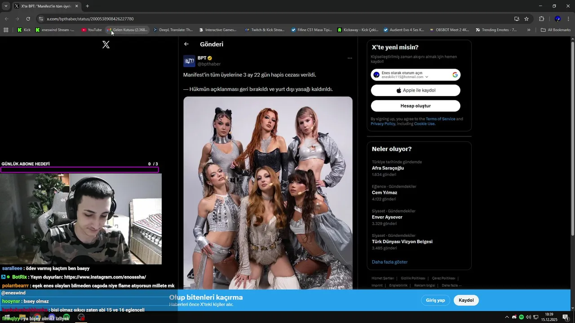Screen dimensions: 575x323
Task: Open Privacy Policy link
Action: (x=383, y=124)
